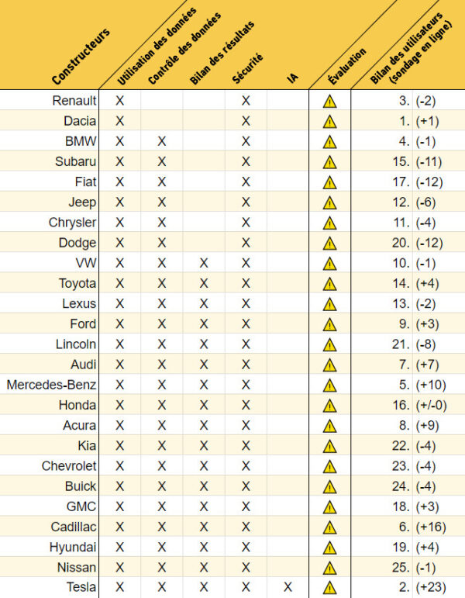This screenshot has width=465, height=598.
Task: Click the Sécurité column header
Action: pyautogui.click(x=248, y=67)
